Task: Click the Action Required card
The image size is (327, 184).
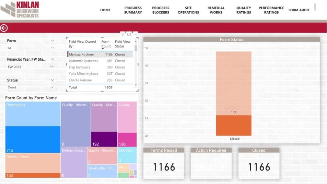Action: tap(211, 163)
